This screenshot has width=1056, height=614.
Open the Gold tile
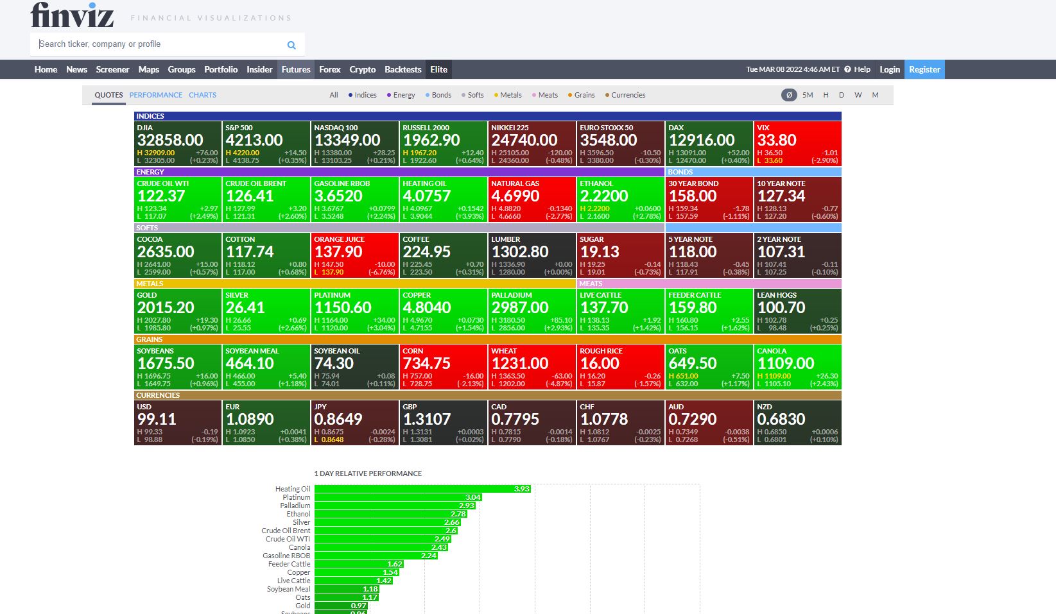pyautogui.click(x=177, y=311)
